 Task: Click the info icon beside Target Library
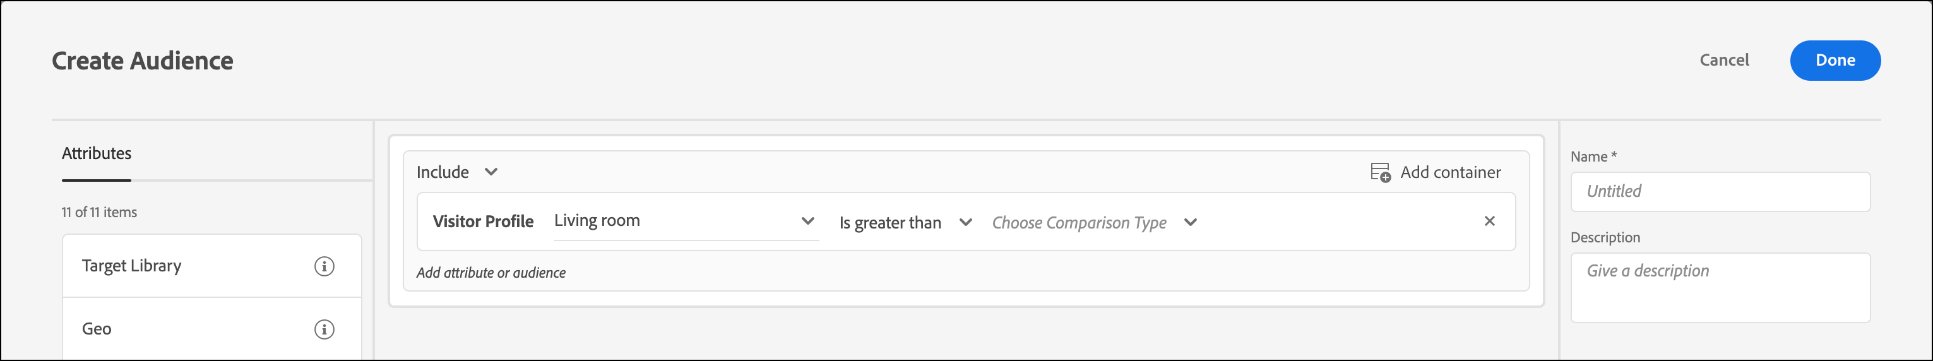324,266
